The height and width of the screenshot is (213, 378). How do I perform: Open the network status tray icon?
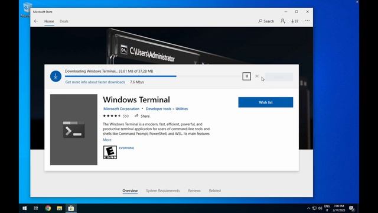[314, 208]
